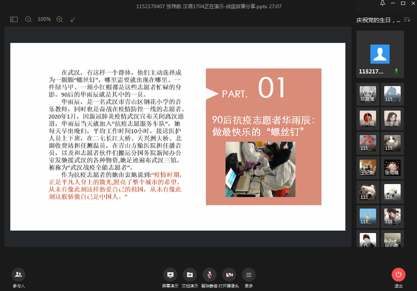Open the 参与人 participants panel
This screenshot has width=417, height=291.
[x=18, y=278]
